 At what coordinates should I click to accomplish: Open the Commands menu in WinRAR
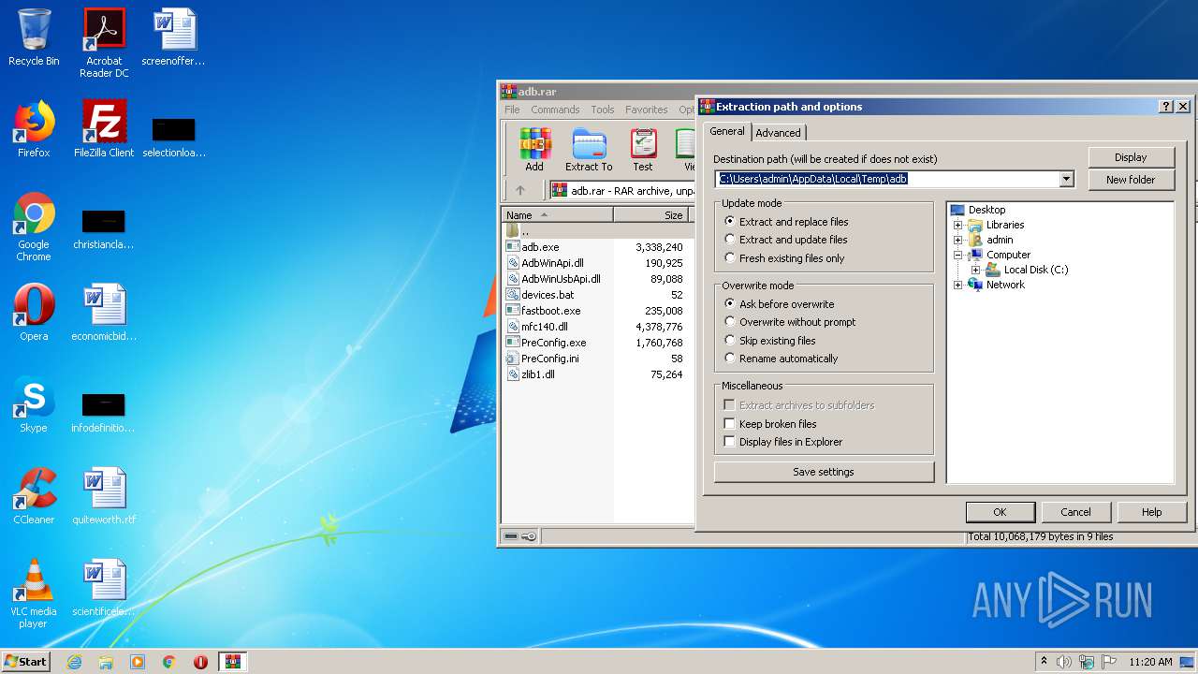point(555,110)
